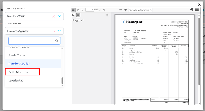Toggle the PDF viewer sidebar

[74, 10]
